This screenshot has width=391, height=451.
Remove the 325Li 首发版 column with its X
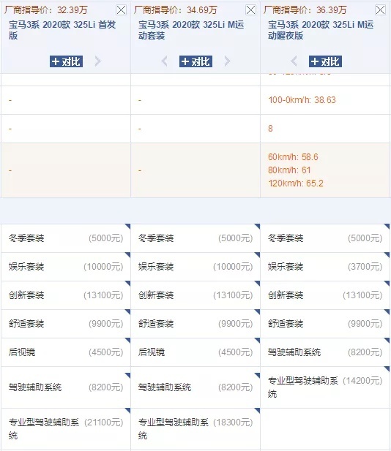coord(121,10)
